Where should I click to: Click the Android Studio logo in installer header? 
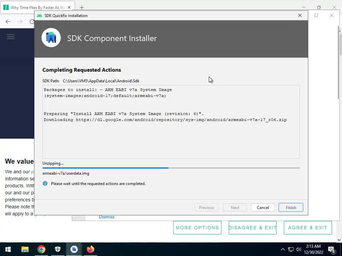(x=51, y=38)
